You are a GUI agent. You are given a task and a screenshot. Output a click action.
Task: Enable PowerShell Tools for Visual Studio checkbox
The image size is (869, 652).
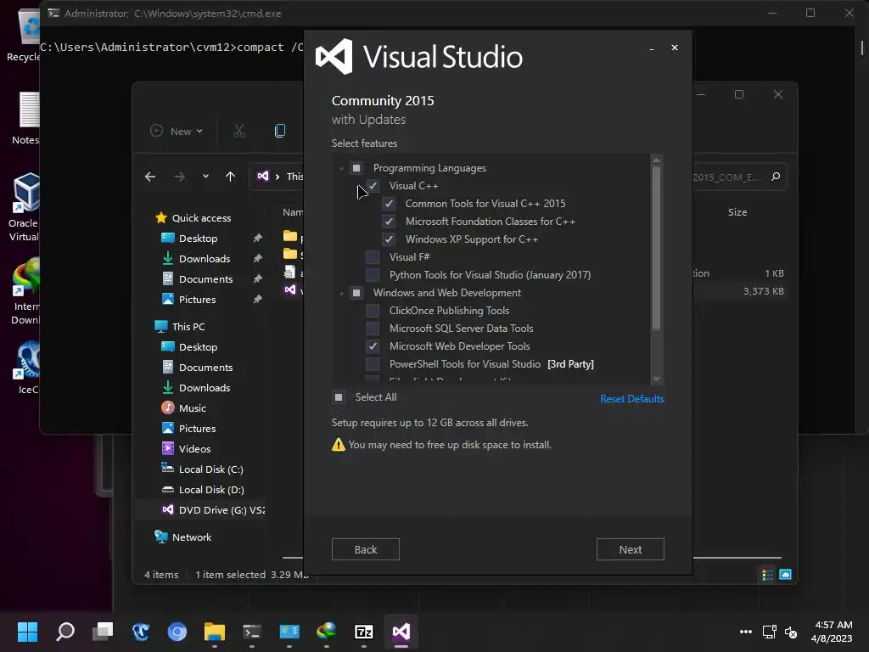[373, 363]
